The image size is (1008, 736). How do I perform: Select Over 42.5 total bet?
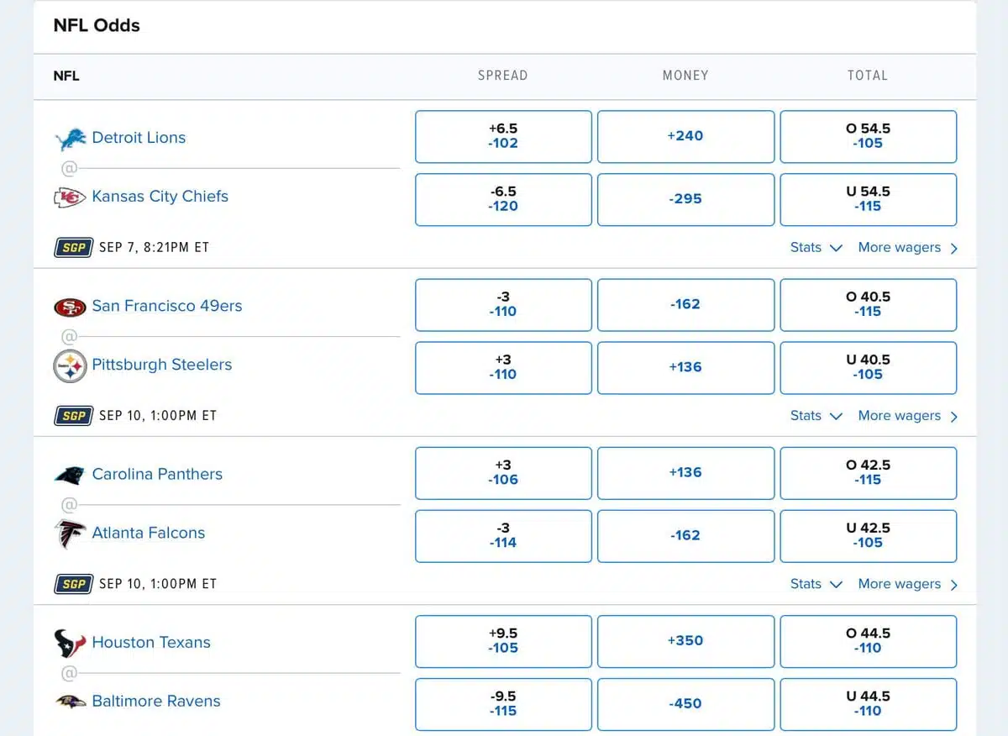point(868,472)
